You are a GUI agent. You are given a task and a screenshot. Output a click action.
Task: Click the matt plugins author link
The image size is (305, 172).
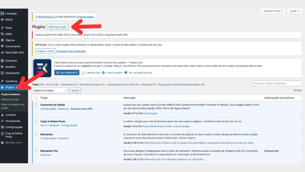pyautogui.click(x=151, y=113)
